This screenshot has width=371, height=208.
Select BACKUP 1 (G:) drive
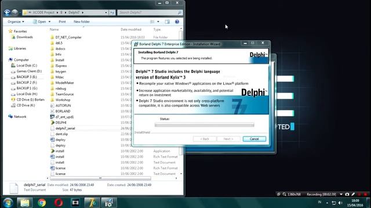pos(24,88)
